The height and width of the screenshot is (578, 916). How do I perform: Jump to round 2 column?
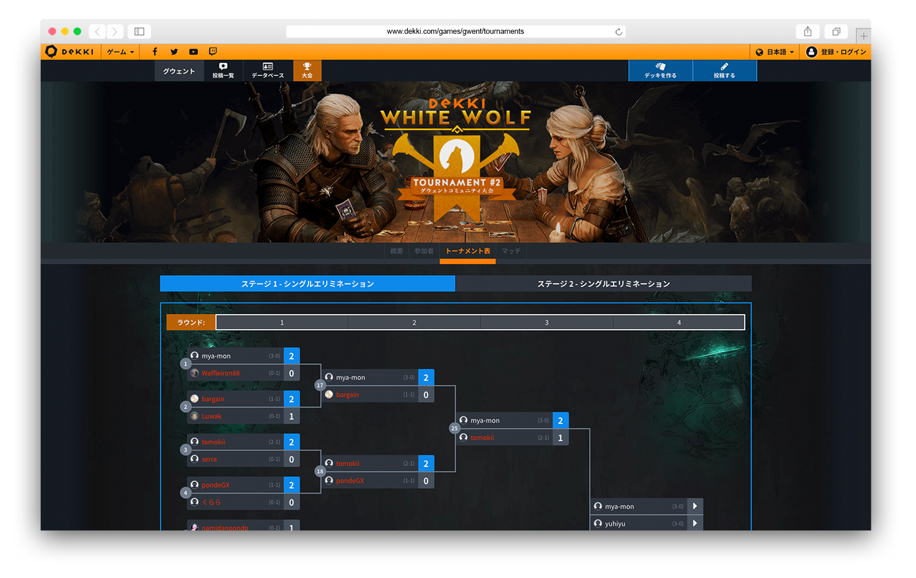(414, 323)
